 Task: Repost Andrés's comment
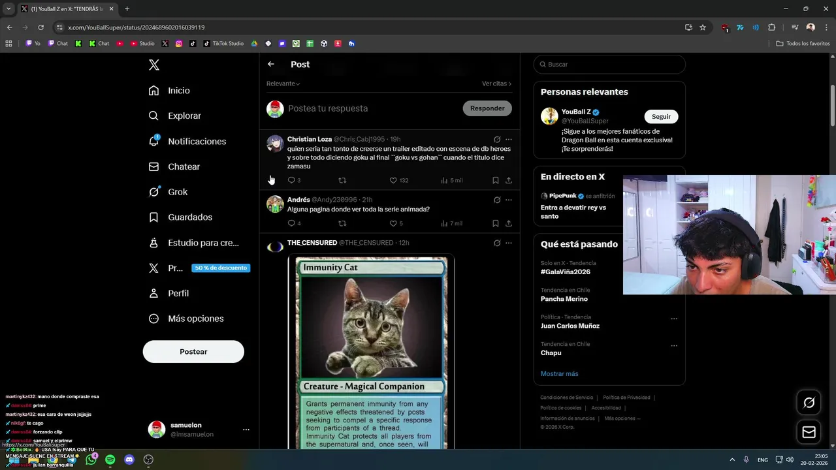(x=342, y=223)
